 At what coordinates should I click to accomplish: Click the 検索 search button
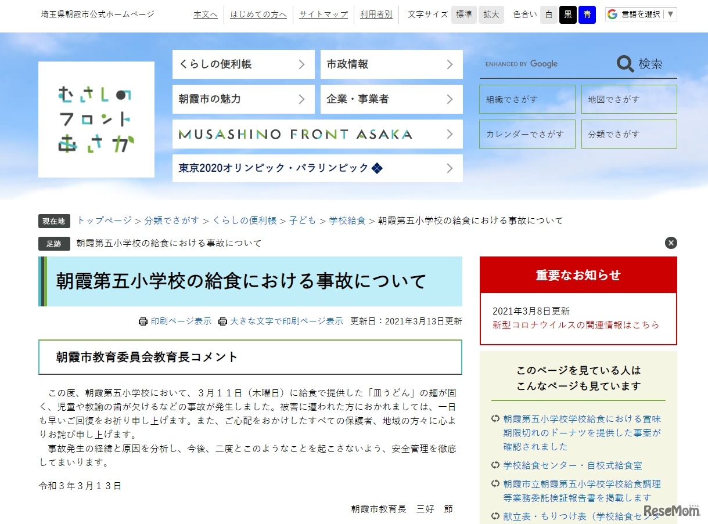(x=641, y=64)
